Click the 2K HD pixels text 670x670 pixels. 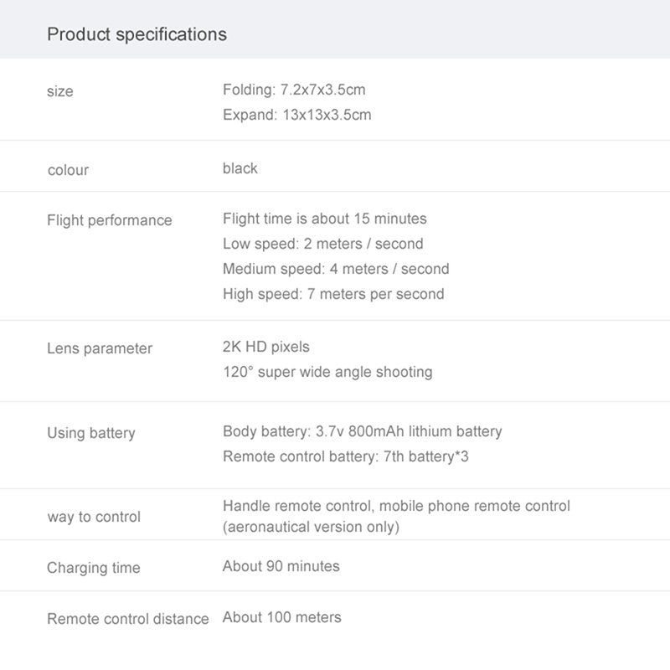266,347
